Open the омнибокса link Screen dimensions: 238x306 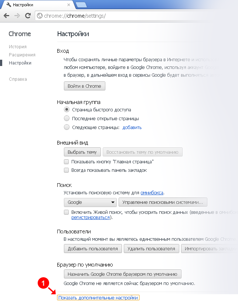(152, 192)
